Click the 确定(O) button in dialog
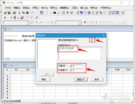This screenshot has height=104, width=135. [x=81, y=80]
